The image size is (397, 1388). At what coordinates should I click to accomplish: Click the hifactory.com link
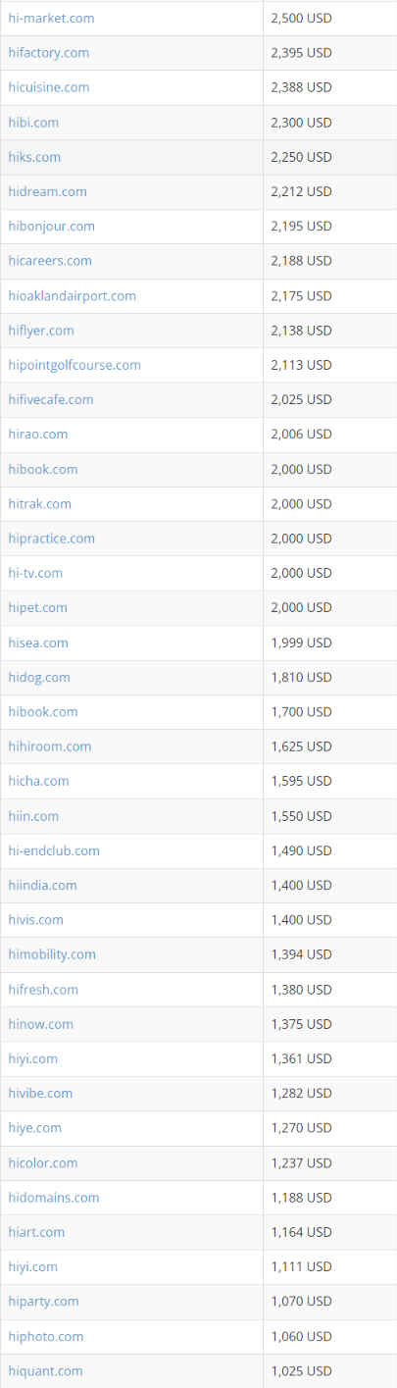(x=48, y=52)
